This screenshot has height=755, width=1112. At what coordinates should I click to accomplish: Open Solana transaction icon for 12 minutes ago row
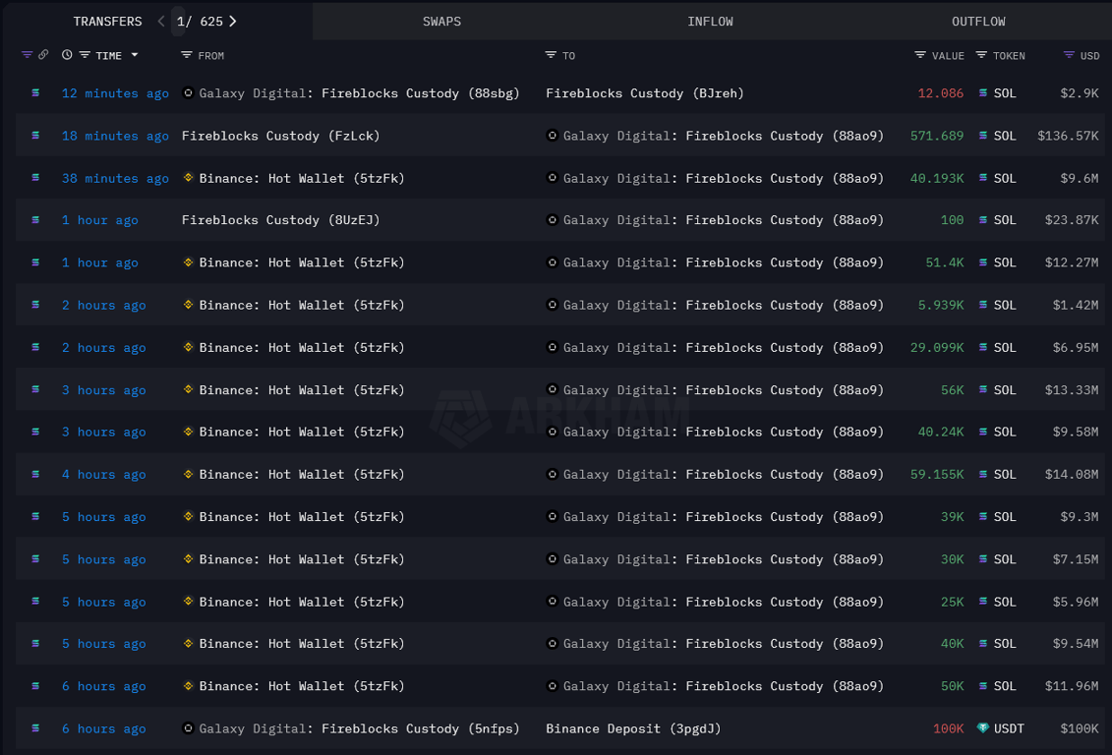(36, 93)
